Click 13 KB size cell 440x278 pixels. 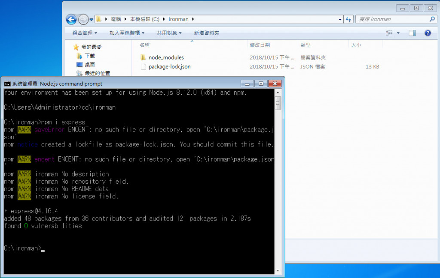point(372,66)
